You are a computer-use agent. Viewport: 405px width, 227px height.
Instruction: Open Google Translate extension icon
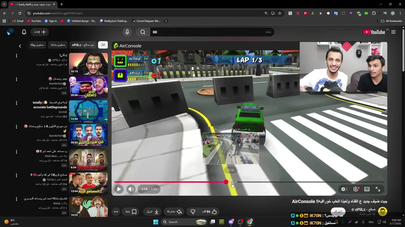coord(336,13)
